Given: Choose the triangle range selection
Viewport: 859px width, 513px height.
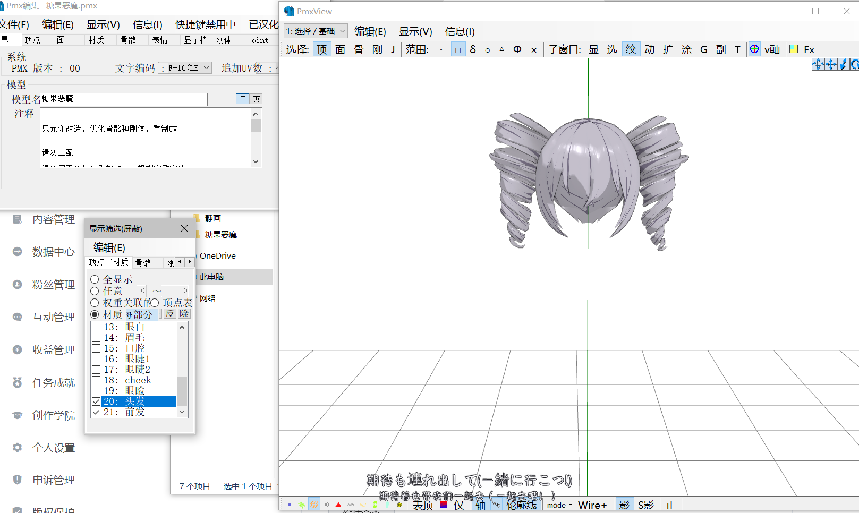Looking at the screenshot, I should point(502,49).
